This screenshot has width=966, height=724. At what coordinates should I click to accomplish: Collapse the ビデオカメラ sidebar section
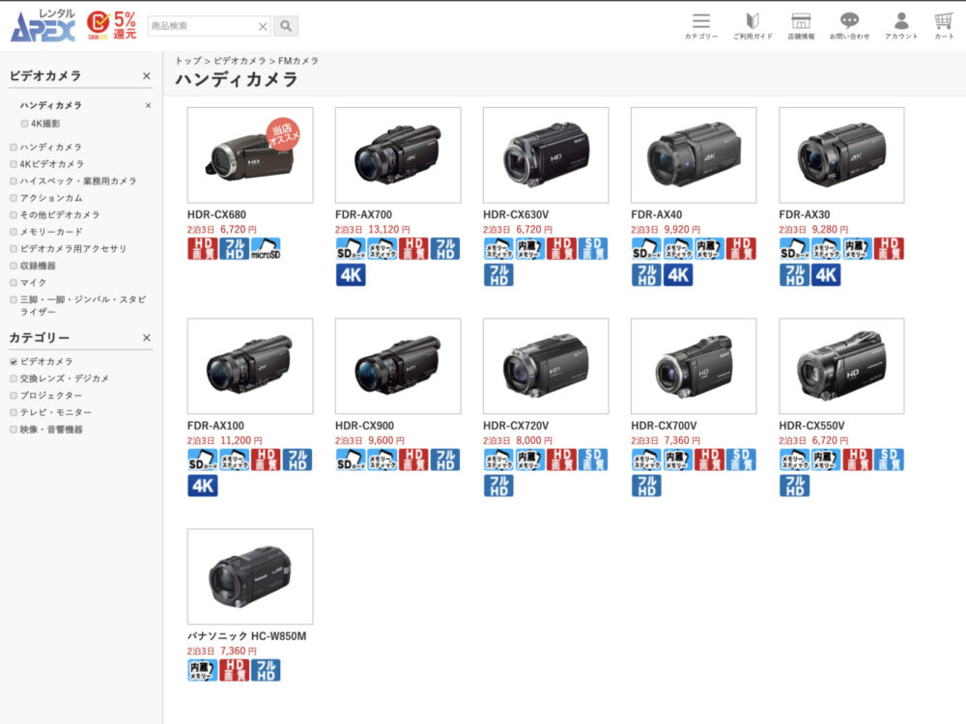pyautogui.click(x=146, y=75)
